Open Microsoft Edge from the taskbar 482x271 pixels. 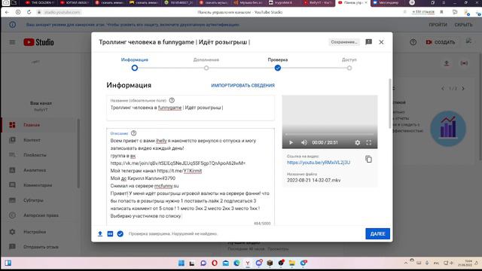236,263
